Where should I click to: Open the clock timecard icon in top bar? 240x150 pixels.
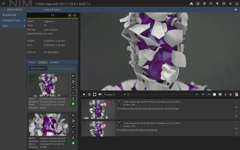(x=211, y=4)
